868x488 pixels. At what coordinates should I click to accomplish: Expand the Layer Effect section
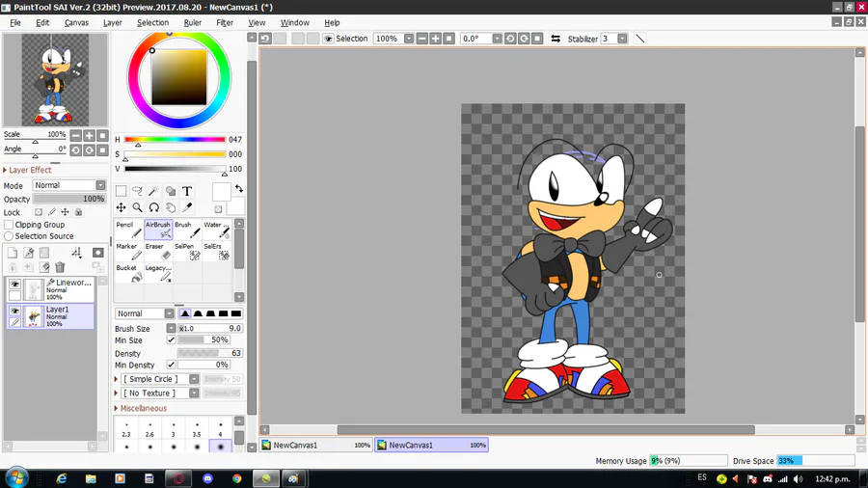coord(28,170)
